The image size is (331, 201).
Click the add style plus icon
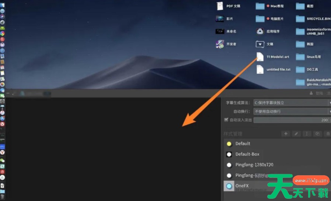click(x=286, y=134)
